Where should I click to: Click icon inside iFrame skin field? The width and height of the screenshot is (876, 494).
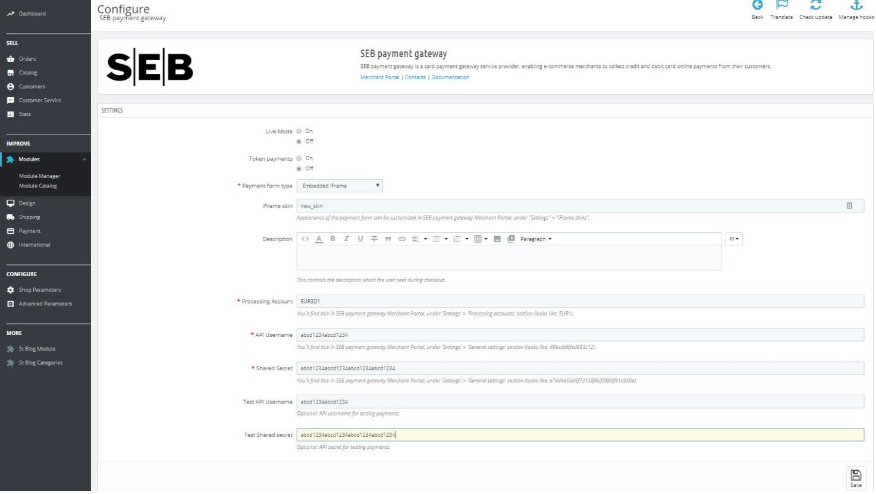(849, 206)
